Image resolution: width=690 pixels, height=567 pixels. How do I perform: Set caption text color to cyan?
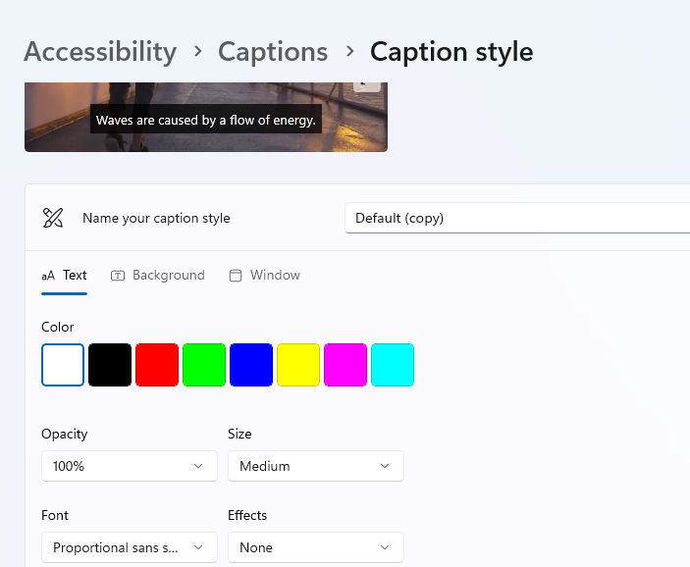393,365
